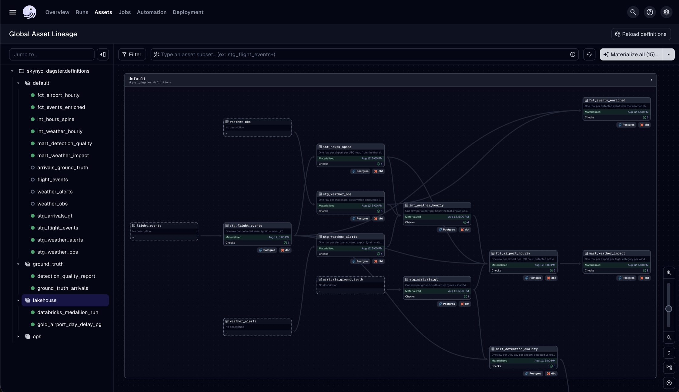Go to the Jobs tab
679x392 pixels.
pyautogui.click(x=124, y=12)
